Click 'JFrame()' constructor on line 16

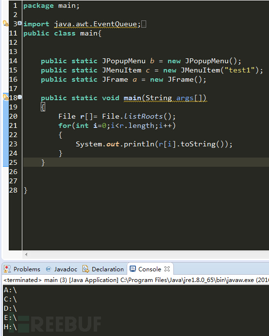185,79
